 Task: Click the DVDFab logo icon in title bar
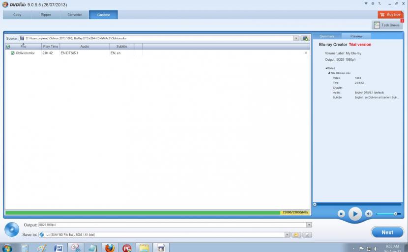(x=5, y=4)
